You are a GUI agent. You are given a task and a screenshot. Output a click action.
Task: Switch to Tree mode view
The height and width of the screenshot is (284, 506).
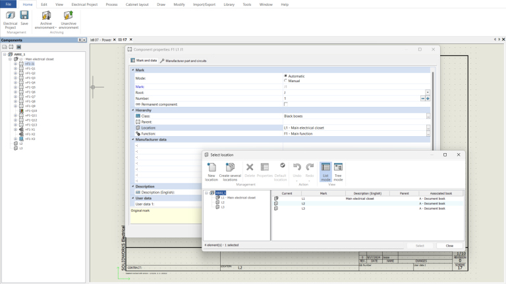point(338,168)
